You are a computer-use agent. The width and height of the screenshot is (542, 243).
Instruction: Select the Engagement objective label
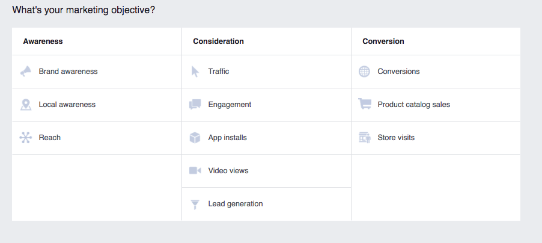point(230,105)
